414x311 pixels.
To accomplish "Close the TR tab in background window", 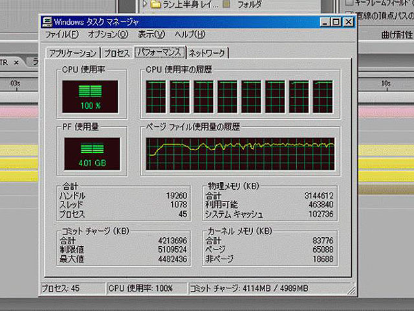I will [16, 63].
